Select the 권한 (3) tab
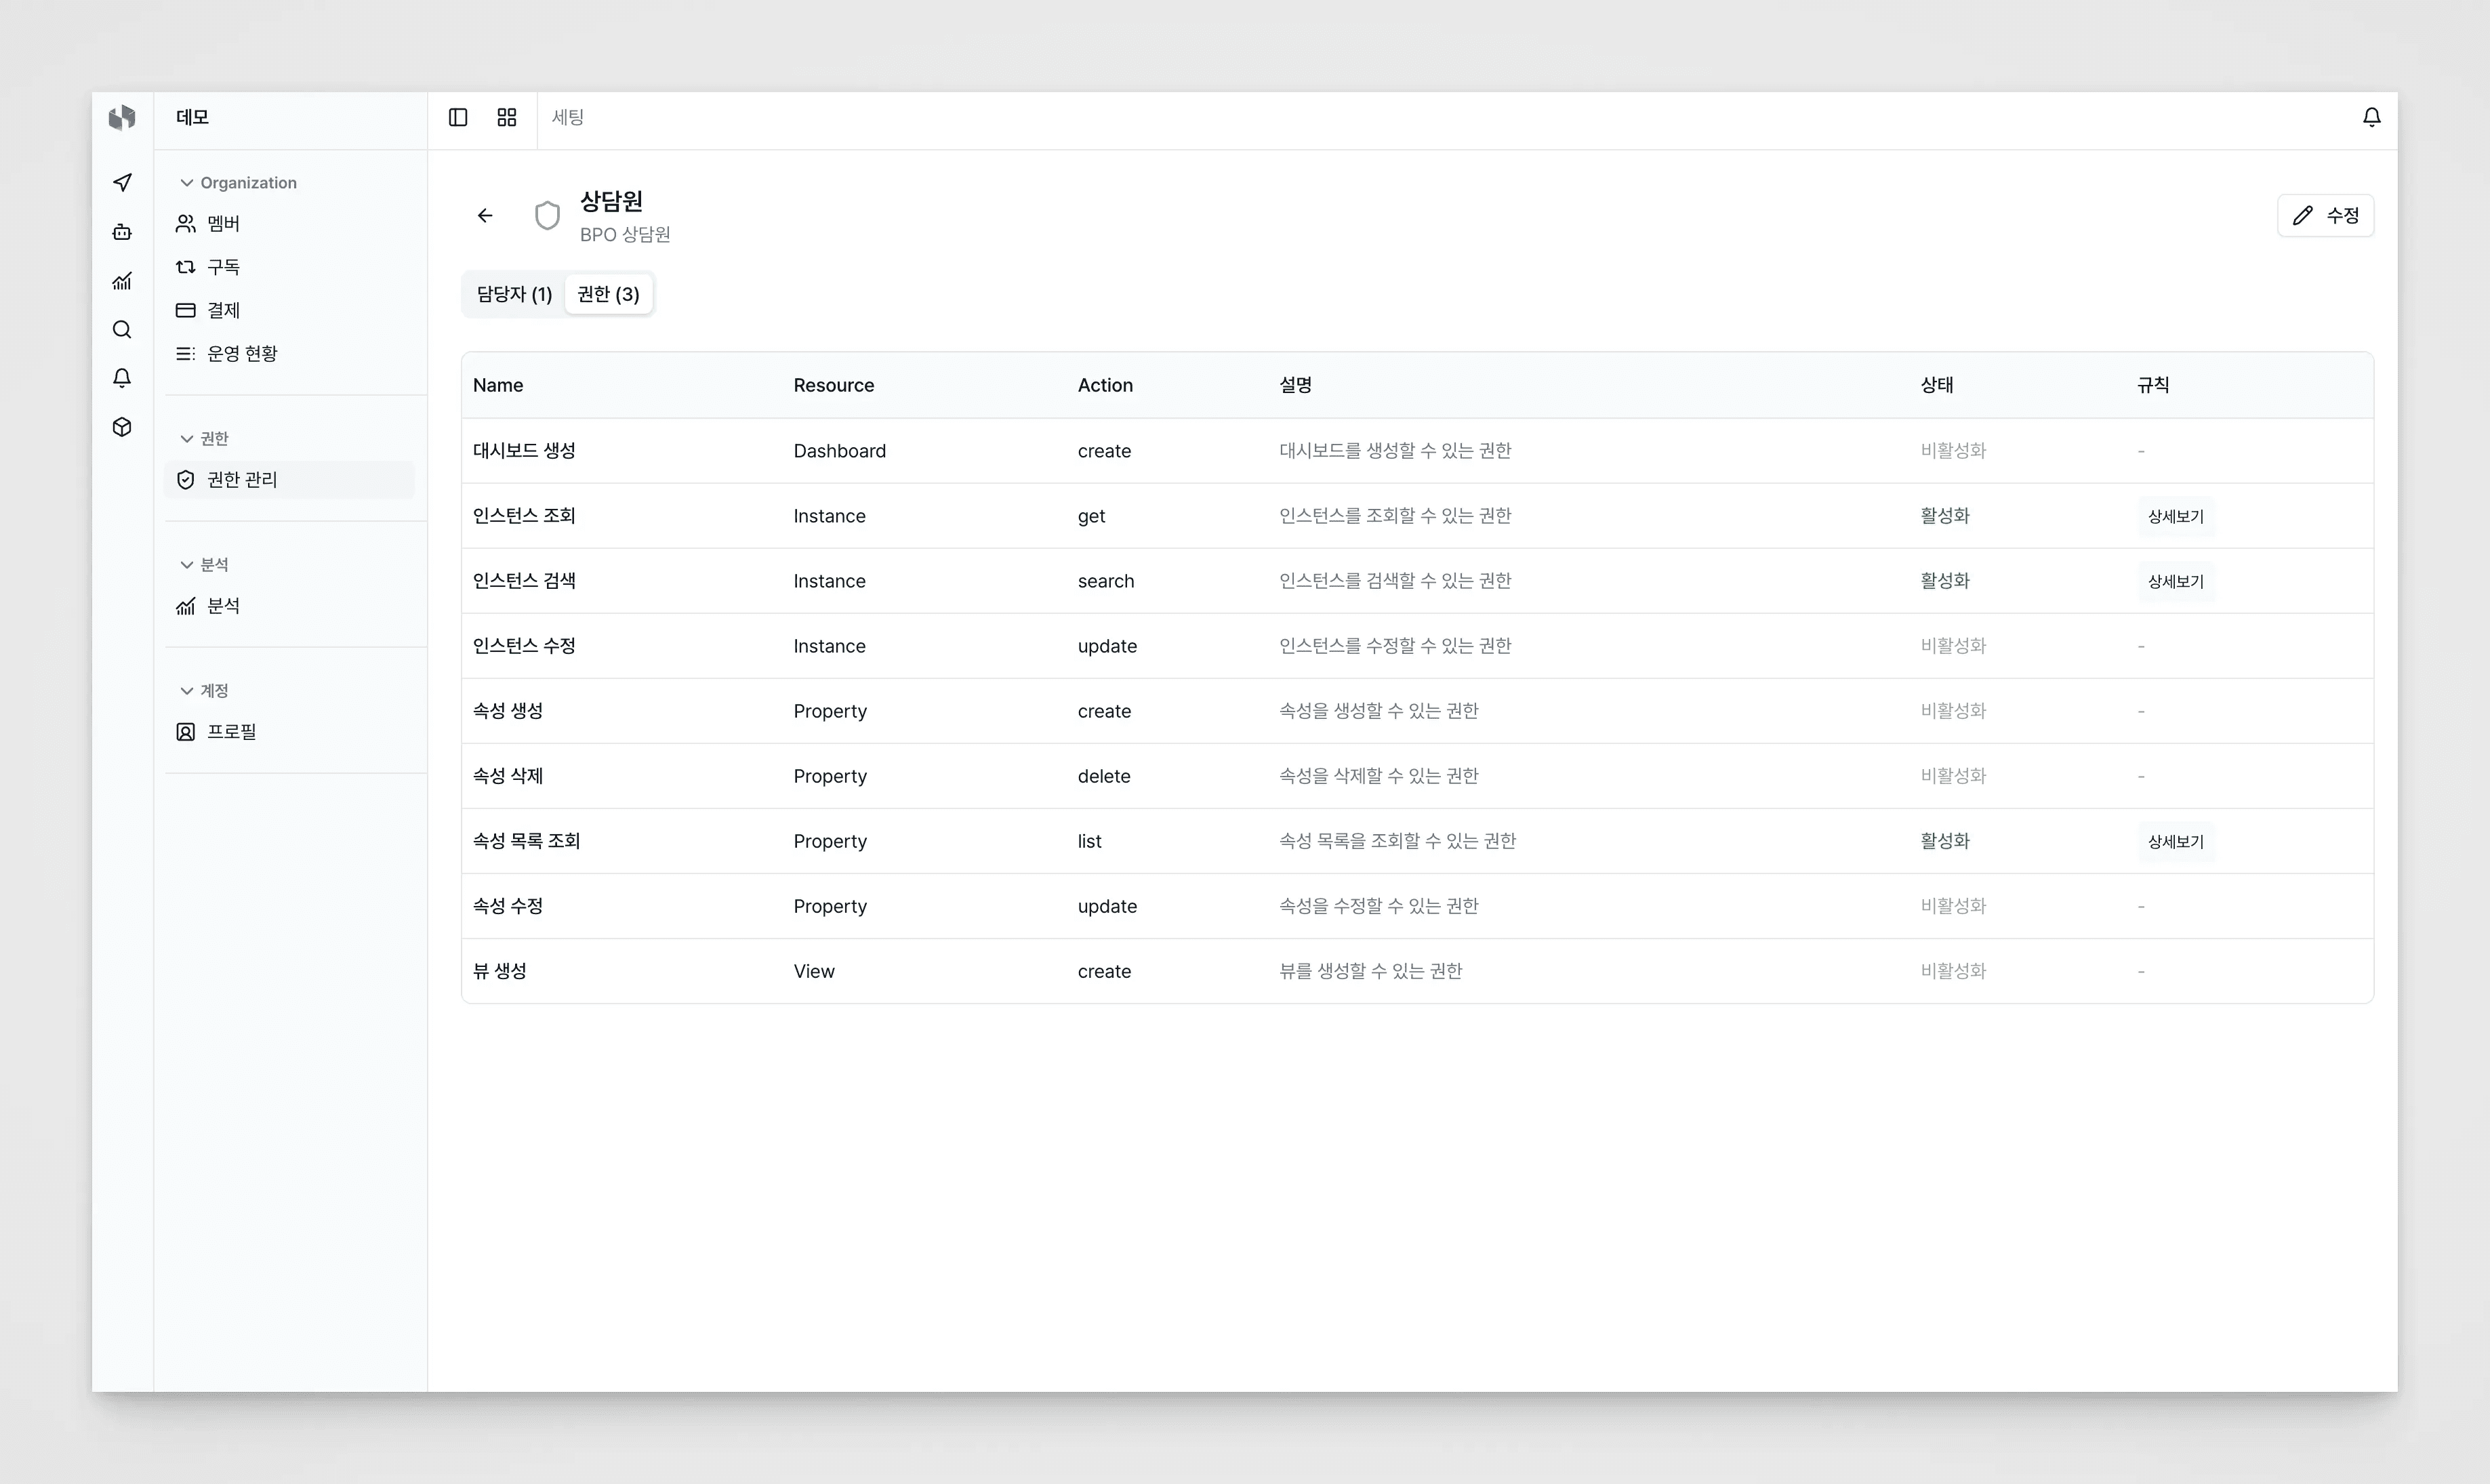This screenshot has width=2490, height=1484. pyautogui.click(x=607, y=293)
